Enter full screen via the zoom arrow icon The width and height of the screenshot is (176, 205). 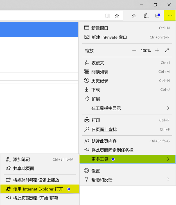point(167,50)
